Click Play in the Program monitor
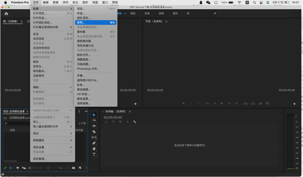303x177 pixels. click(x=222, y=104)
